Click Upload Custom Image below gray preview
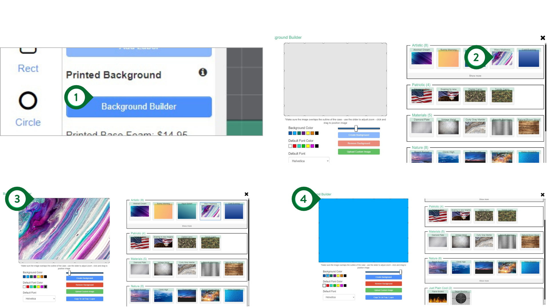The width and height of the screenshot is (549, 308). pos(359,152)
